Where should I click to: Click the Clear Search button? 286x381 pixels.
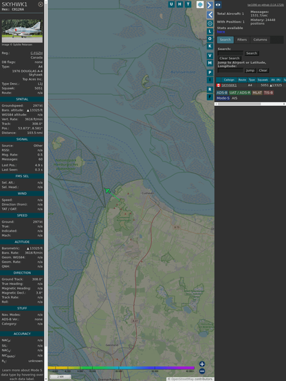click(x=230, y=58)
